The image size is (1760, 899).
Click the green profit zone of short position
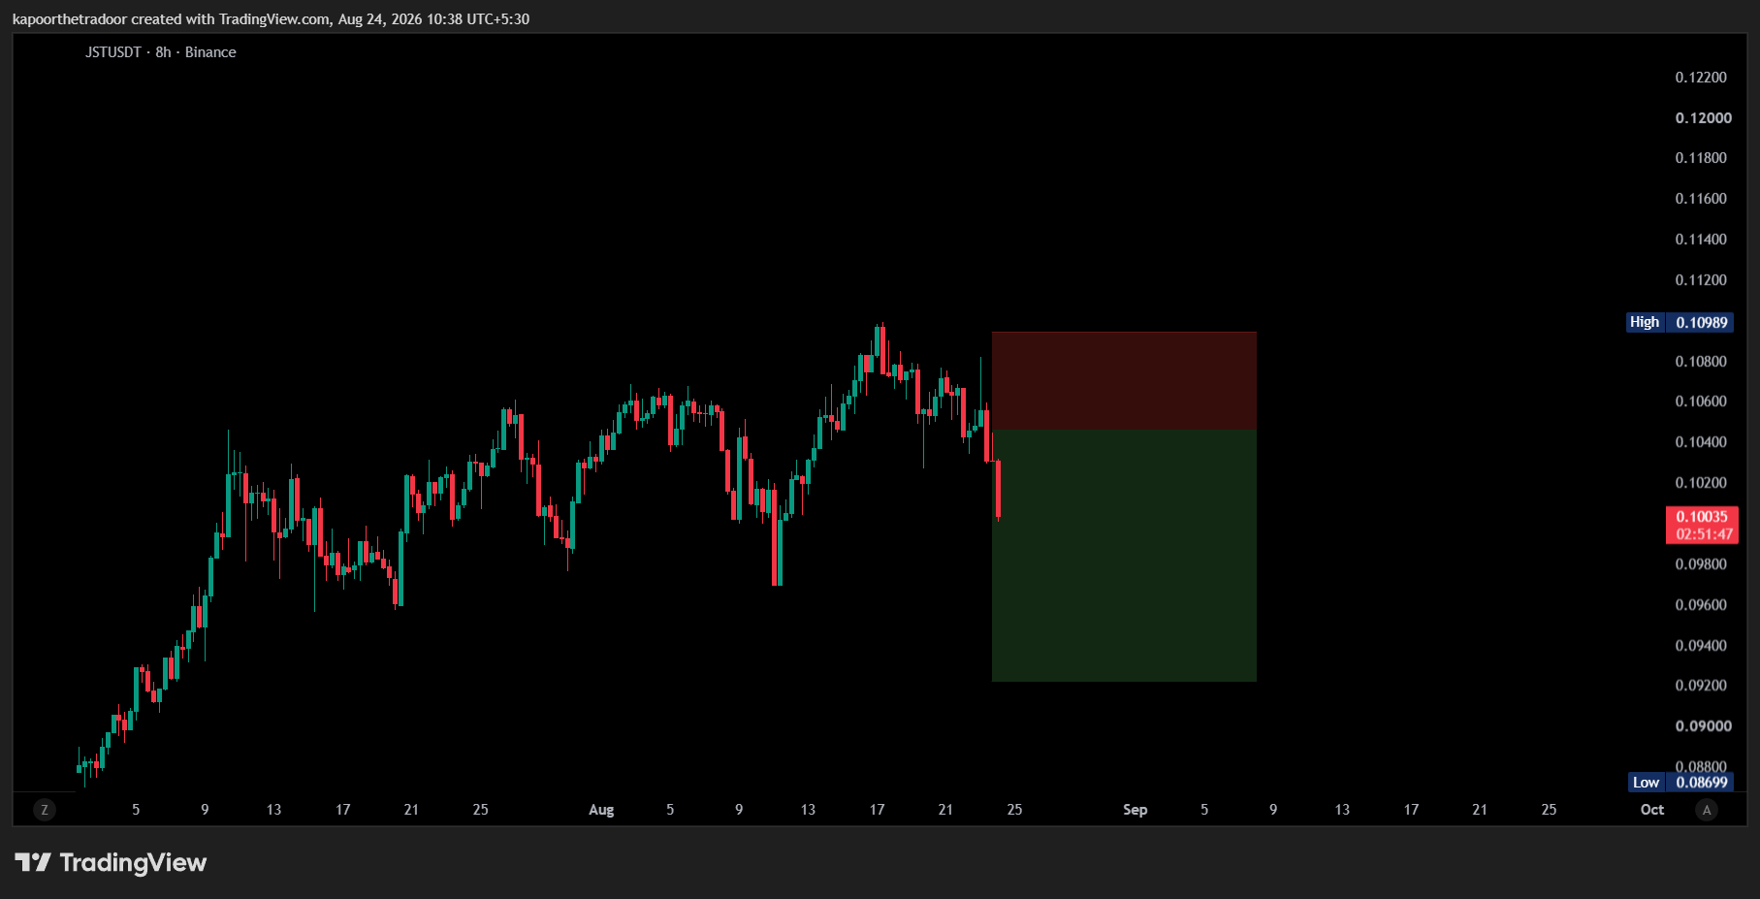[1124, 556]
